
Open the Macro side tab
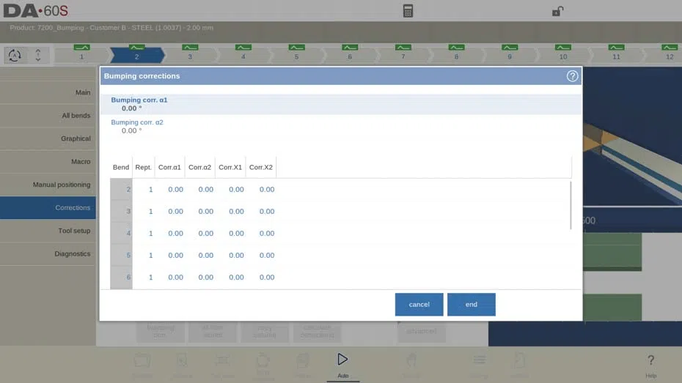[x=48, y=162]
